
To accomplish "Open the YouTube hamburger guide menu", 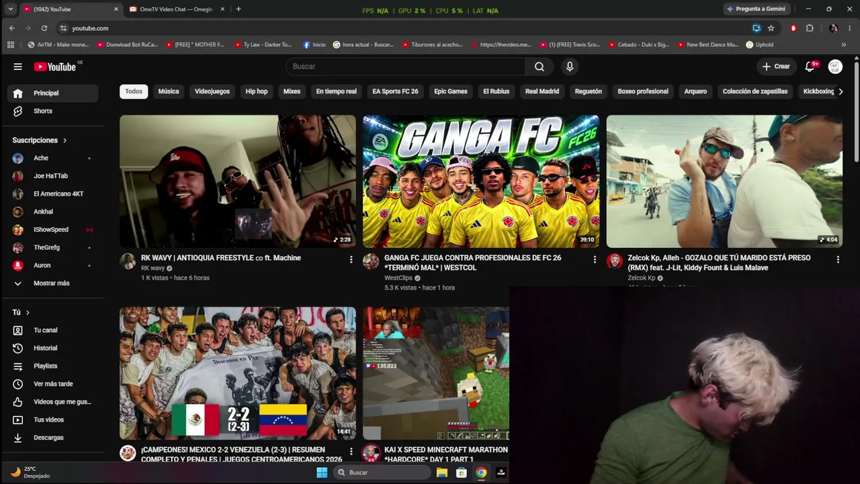I will point(17,67).
